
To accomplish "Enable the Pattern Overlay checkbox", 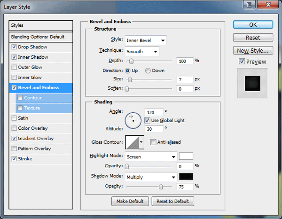I will tap(14, 149).
